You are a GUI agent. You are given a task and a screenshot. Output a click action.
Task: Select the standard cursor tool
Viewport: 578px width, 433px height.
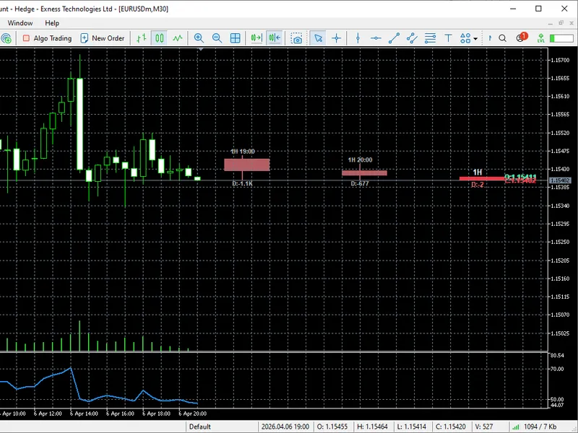click(318, 38)
